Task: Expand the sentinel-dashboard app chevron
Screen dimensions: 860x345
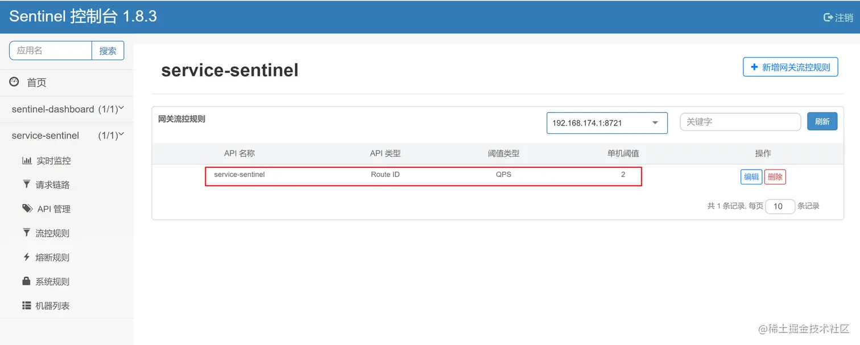Action: coord(121,108)
